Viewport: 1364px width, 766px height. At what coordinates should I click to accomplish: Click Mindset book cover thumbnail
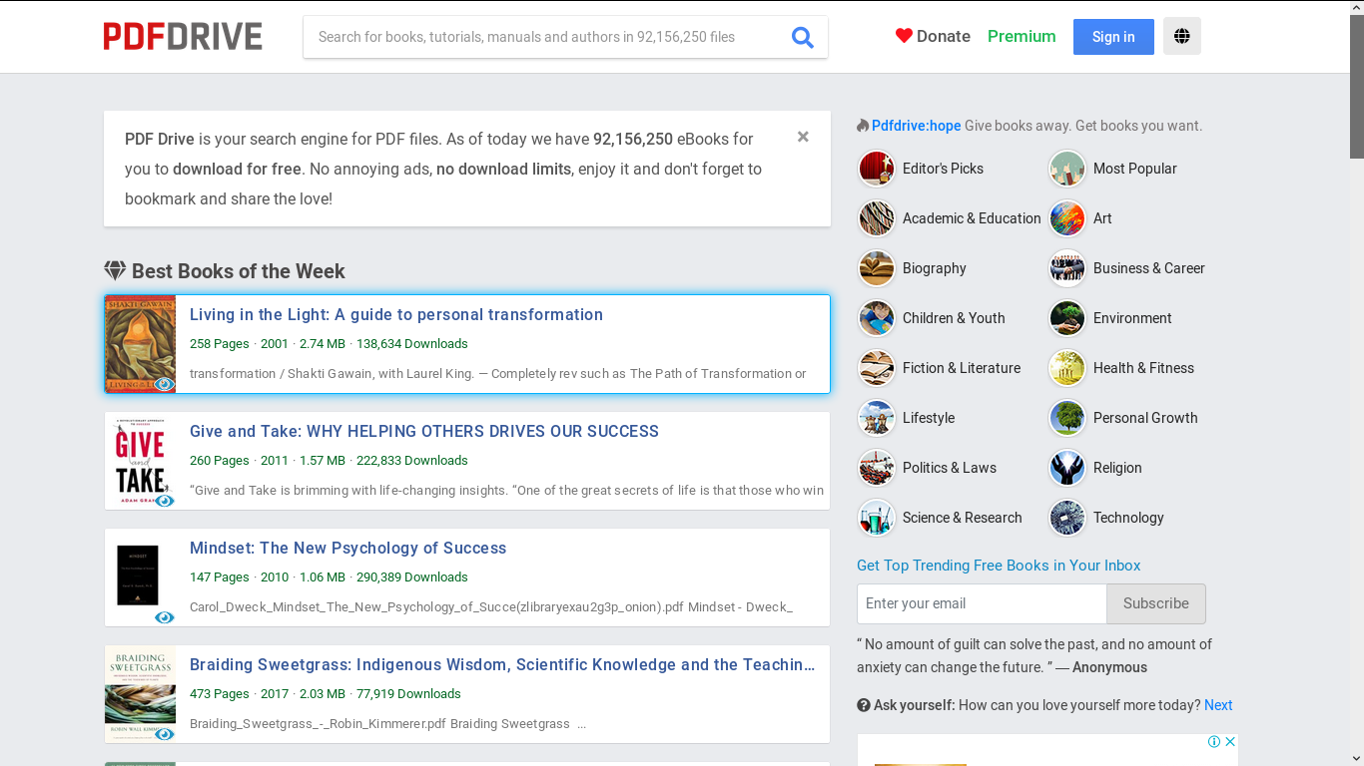(x=141, y=576)
